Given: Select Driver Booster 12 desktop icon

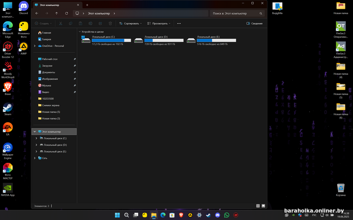Looking at the screenshot, I should pyautogui.click(x=8, y=50).
